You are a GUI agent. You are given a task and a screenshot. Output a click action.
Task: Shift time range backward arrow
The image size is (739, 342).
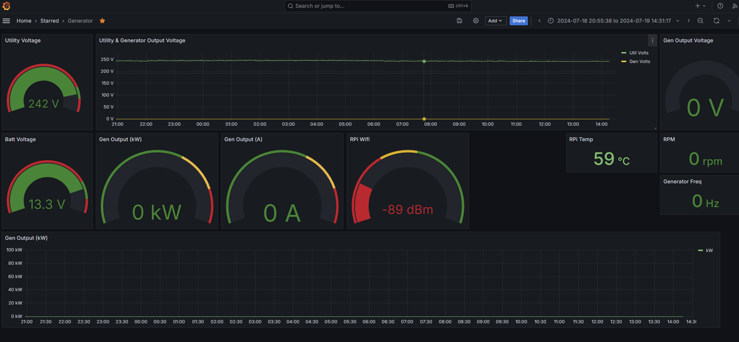(x=539, y=21)
